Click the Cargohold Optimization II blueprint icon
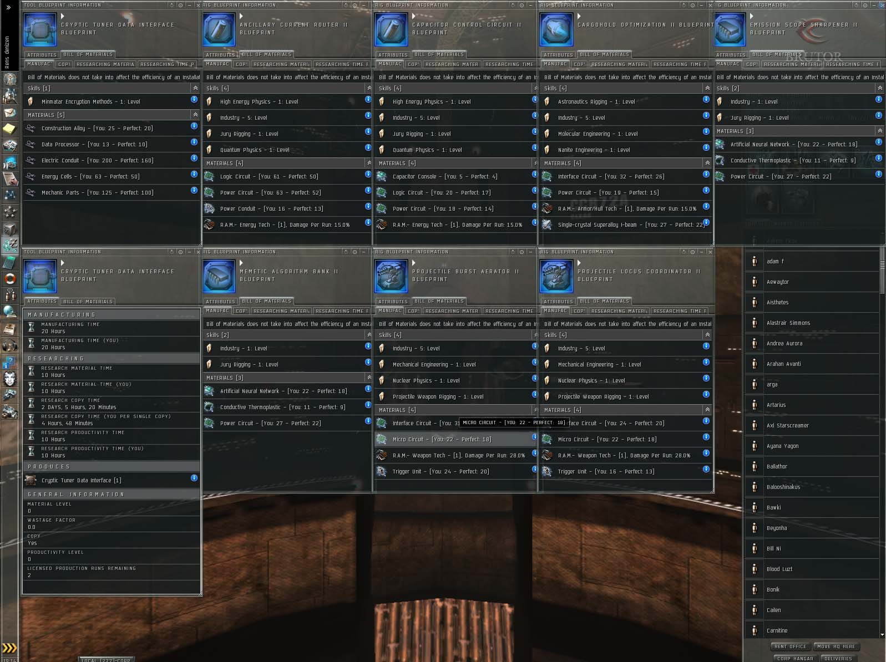This screenshot has width=886, height=662. [x=556, y=29]
